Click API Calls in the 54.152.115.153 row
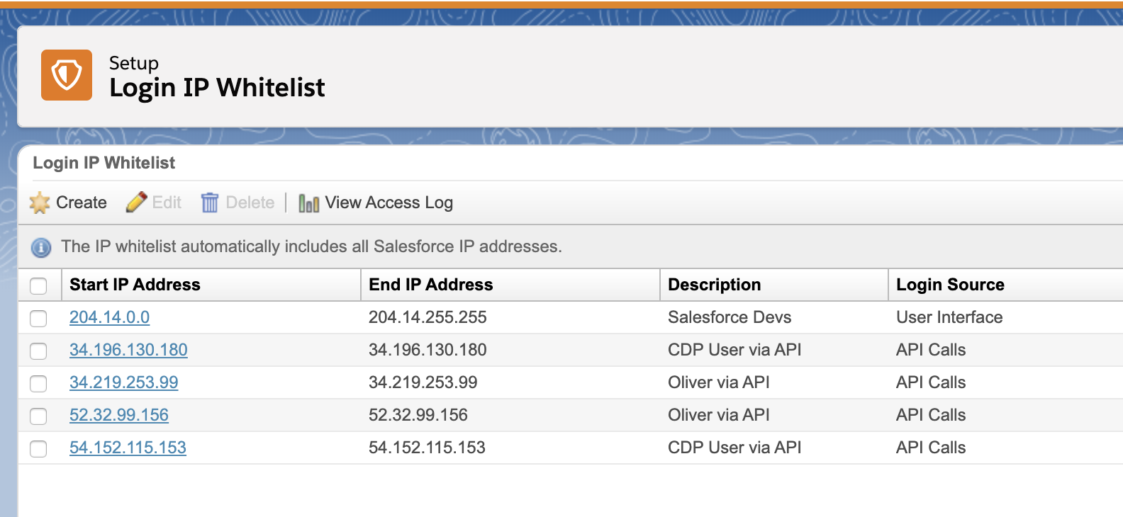1123x517 pixels. (x=931, y=448)
